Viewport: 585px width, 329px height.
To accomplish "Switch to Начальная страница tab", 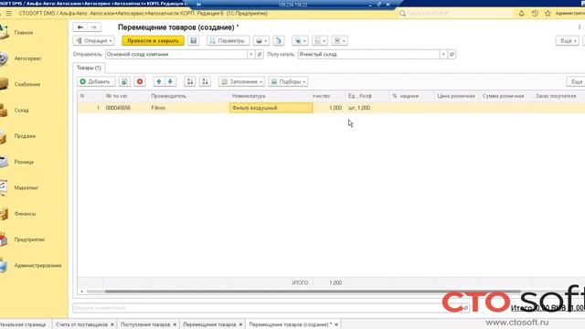I will tap(23, 324).
